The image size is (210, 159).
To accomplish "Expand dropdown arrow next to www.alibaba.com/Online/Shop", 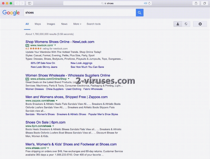I will point(69,79).
